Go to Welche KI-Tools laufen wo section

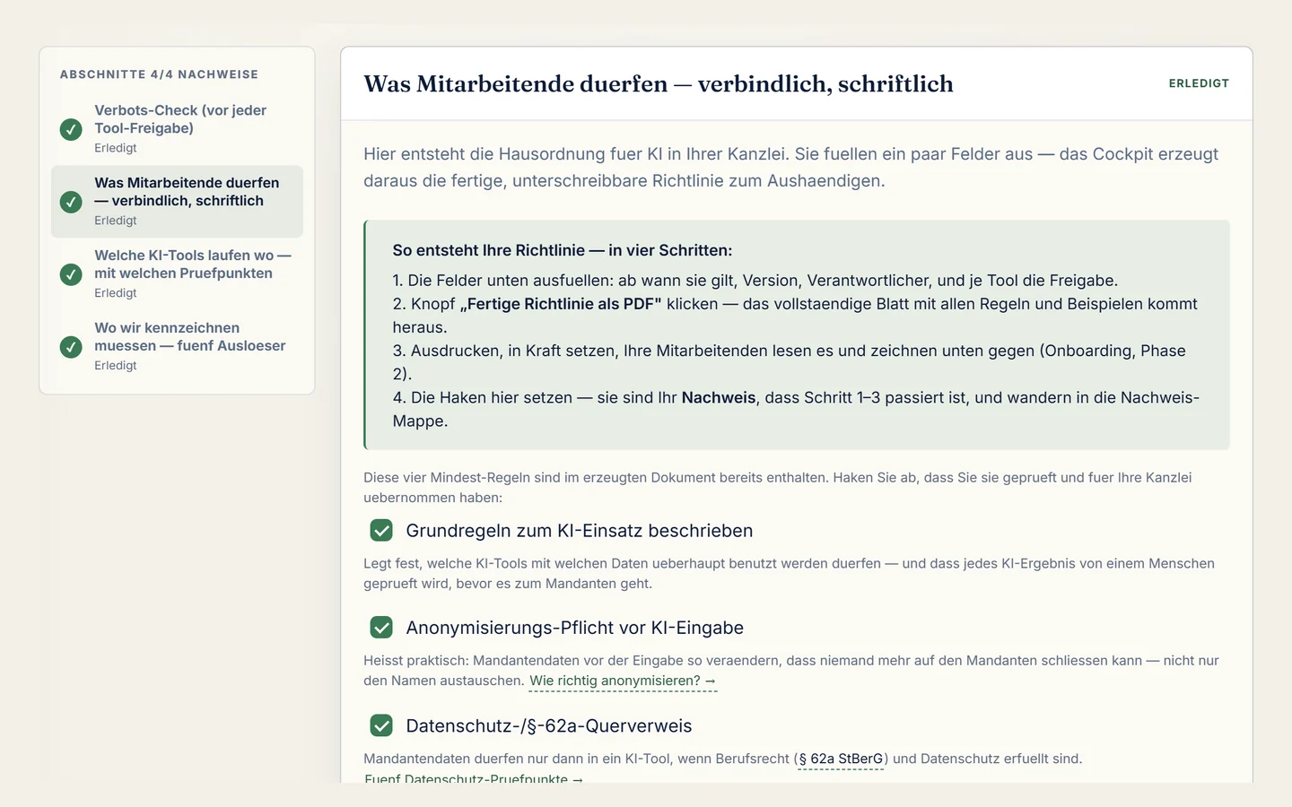pos(177,274)
